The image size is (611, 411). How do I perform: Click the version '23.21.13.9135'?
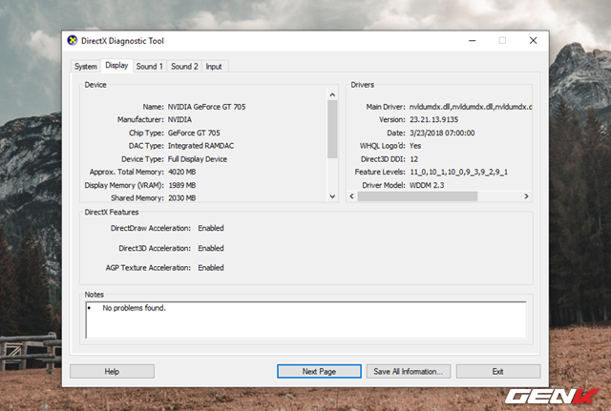coord(433,119)
